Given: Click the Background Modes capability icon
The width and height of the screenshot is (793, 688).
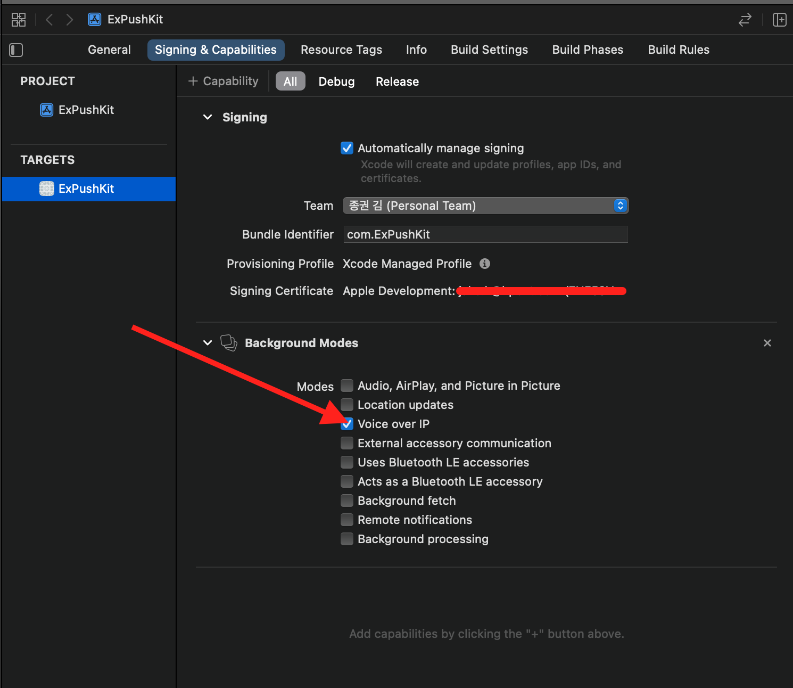Looking at the screenshot, I should tap(229, 343).
